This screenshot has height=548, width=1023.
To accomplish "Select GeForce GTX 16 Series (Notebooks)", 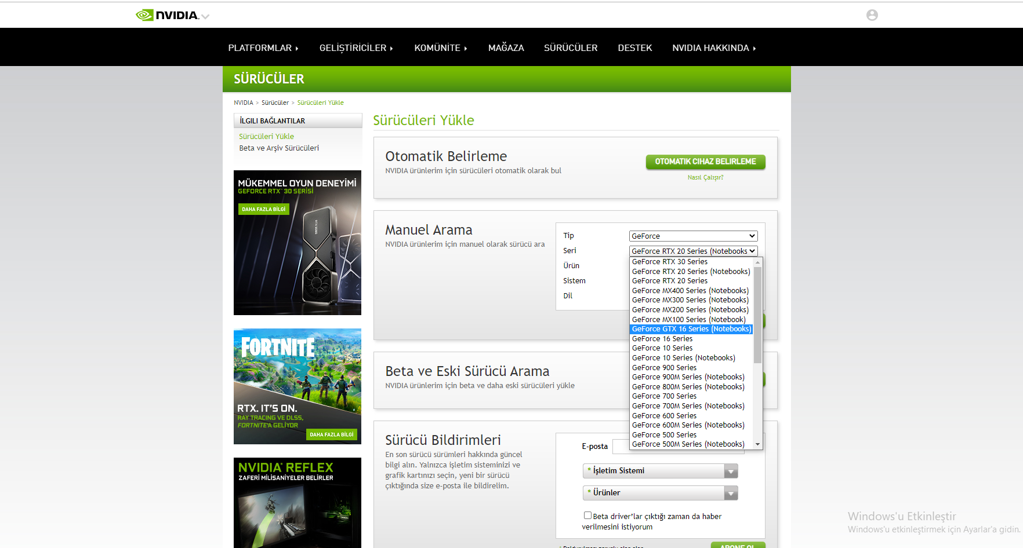I will coord(691,329).
